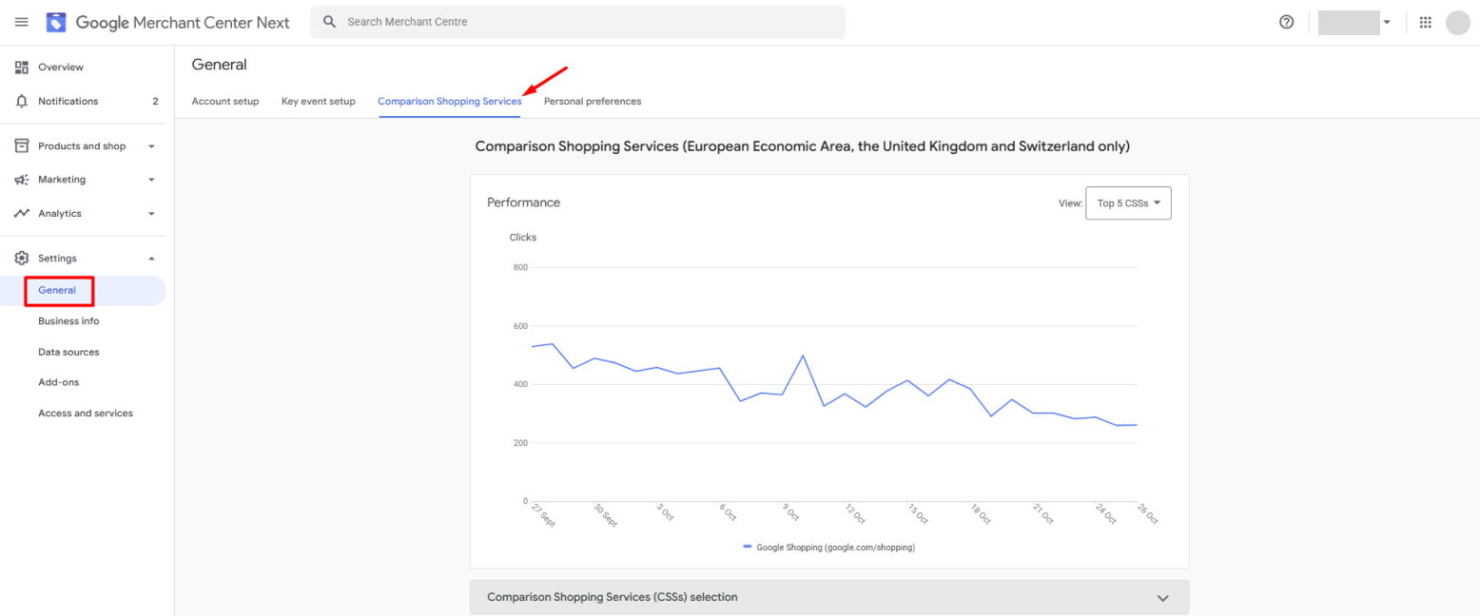Click the Settings gear icon
The width and height of the screenshot is (1480, 616).
tap(22, 259)
